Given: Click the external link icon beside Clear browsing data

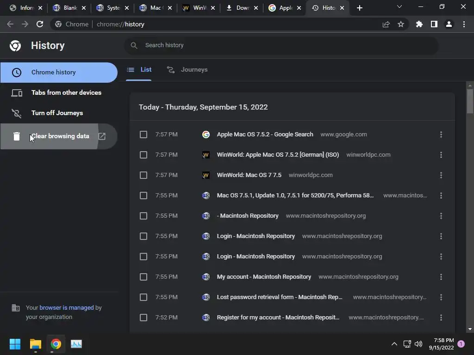Looking at the screenshot, I should pos(102,136).
